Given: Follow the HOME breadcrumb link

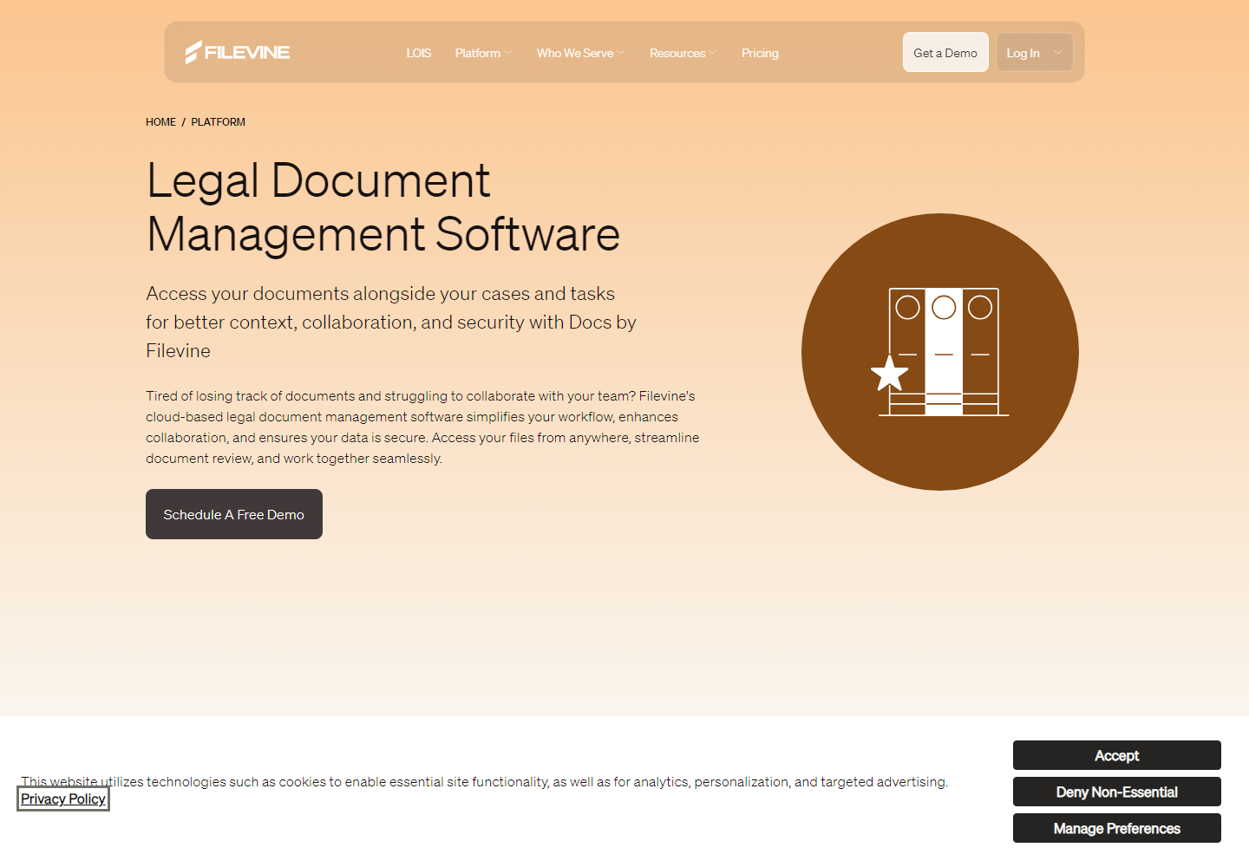Looking at the screenshot, I should 160,122.
